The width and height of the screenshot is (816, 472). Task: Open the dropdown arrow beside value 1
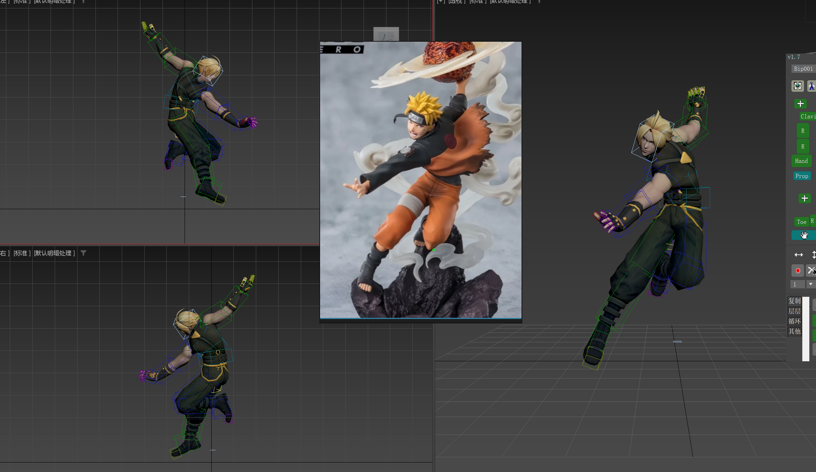tap(811, 284)
